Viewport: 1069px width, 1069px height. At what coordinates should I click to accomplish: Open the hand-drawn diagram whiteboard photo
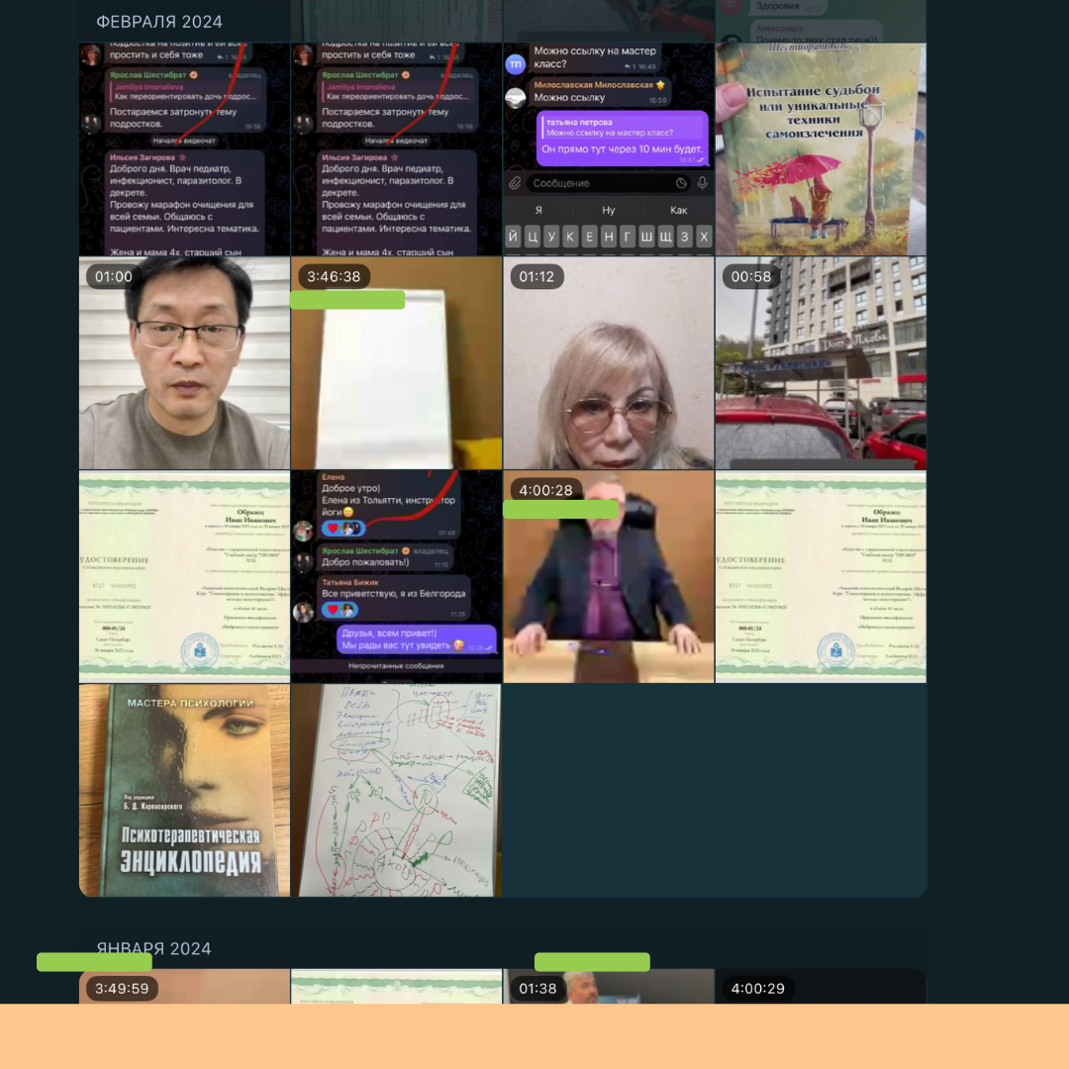pos(396,790)
